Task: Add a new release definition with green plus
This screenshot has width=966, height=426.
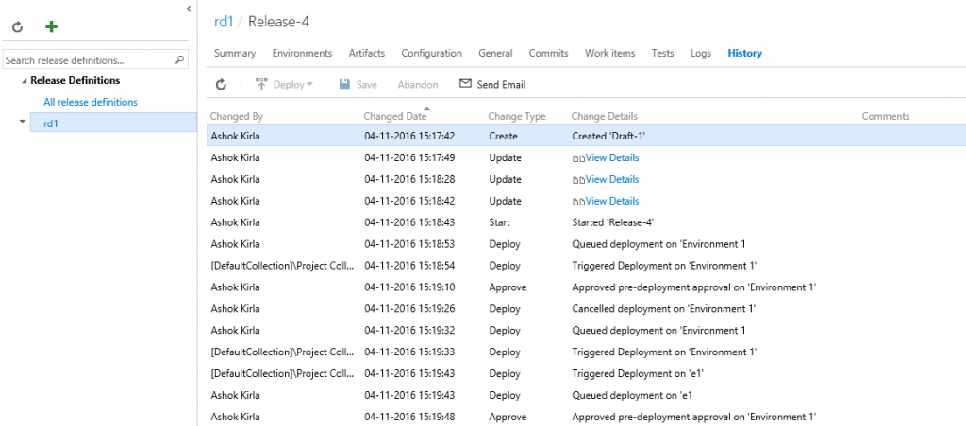Action: pyautogui.click(x=52, y=26)
